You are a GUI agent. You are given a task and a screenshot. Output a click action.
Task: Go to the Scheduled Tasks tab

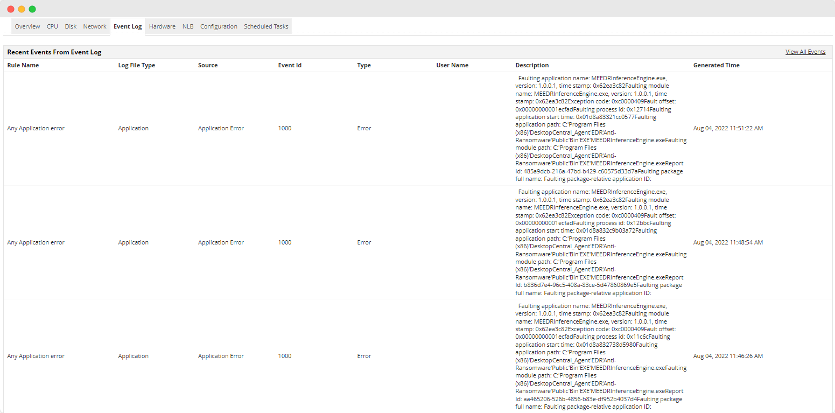point(266,26)
